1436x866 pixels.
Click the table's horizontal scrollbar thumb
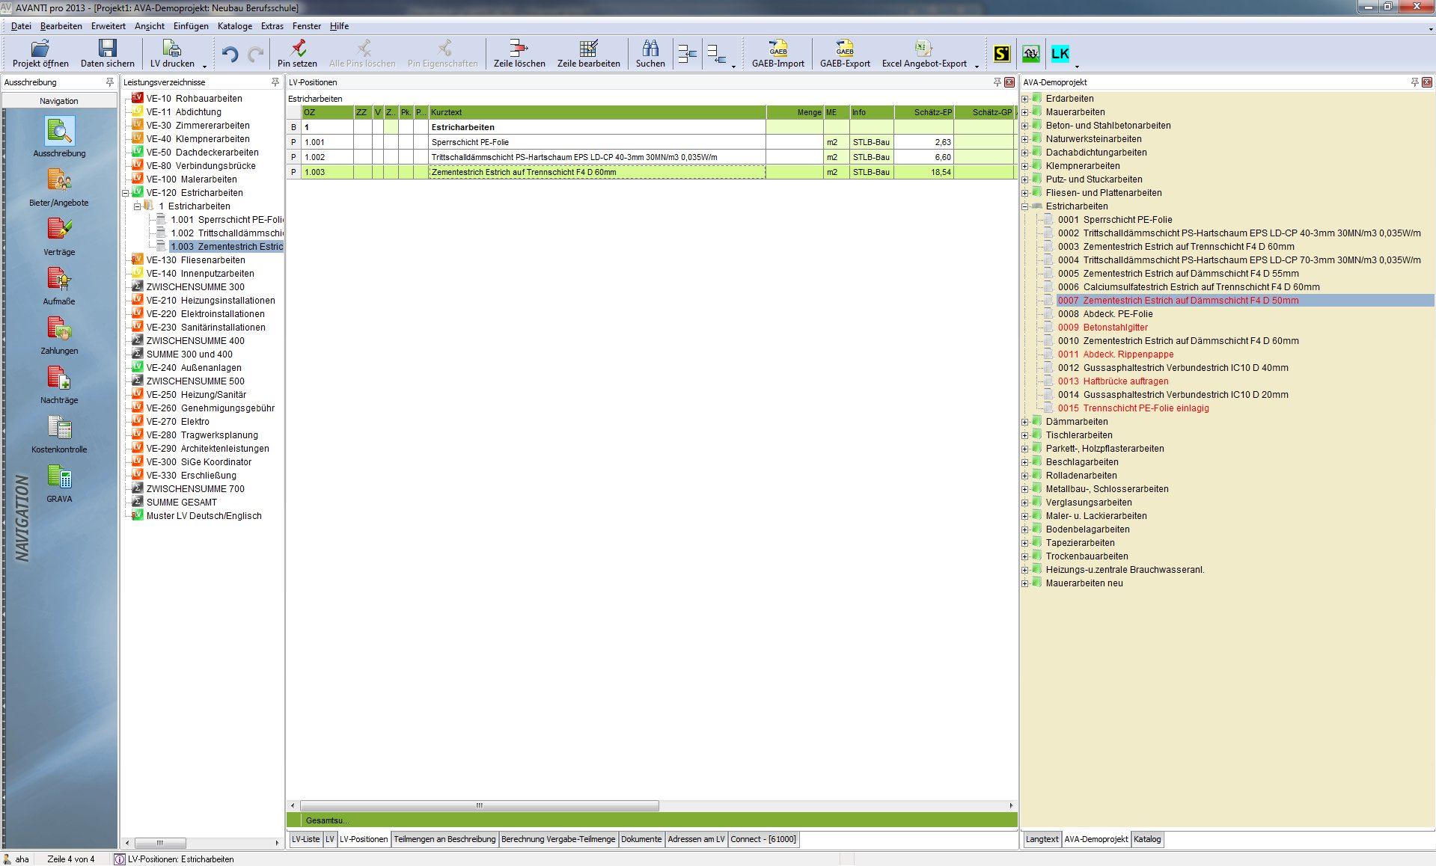(479, 805)
